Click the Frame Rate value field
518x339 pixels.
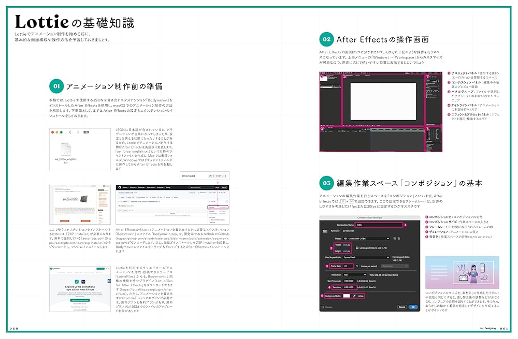tap(348, 266)
